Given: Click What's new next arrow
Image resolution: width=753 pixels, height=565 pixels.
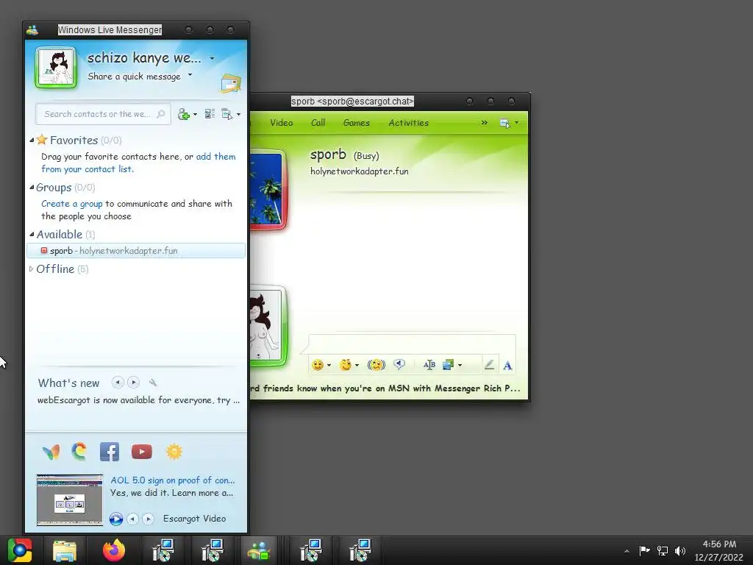Looking at the screenshot, I should click(134, 383).
